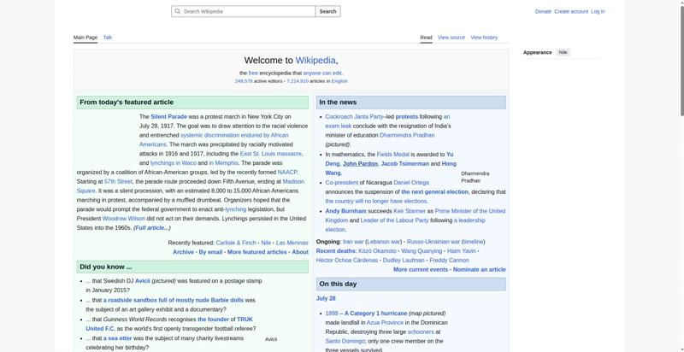Open the Log in link
Viewport: 684px width, 352px height.
pyautogui.click(x=598, y=12)
